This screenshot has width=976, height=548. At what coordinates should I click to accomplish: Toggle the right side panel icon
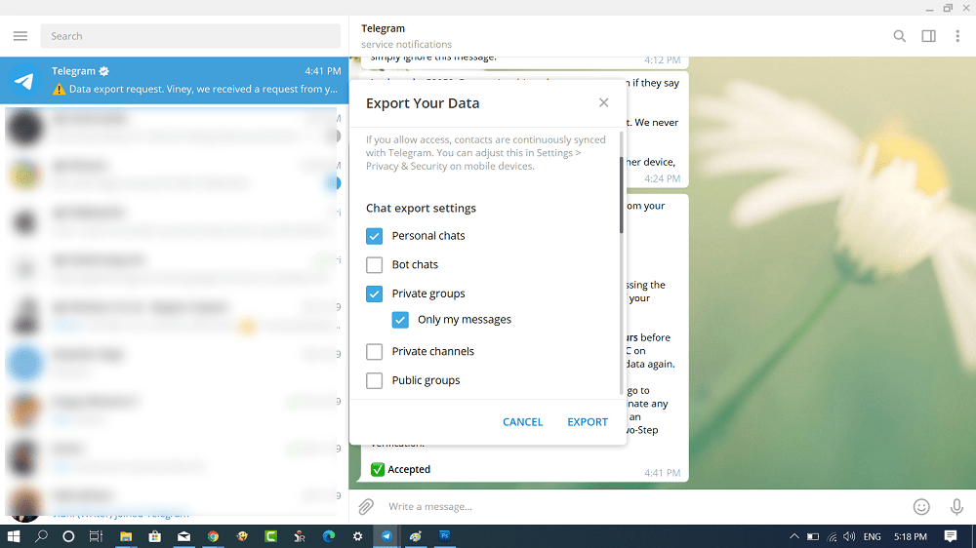[x=929, y=36]
